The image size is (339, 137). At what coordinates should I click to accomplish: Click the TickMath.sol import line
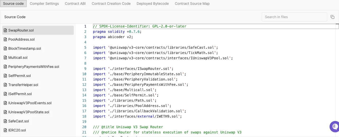pyautogui.click(x=155, y=53)
